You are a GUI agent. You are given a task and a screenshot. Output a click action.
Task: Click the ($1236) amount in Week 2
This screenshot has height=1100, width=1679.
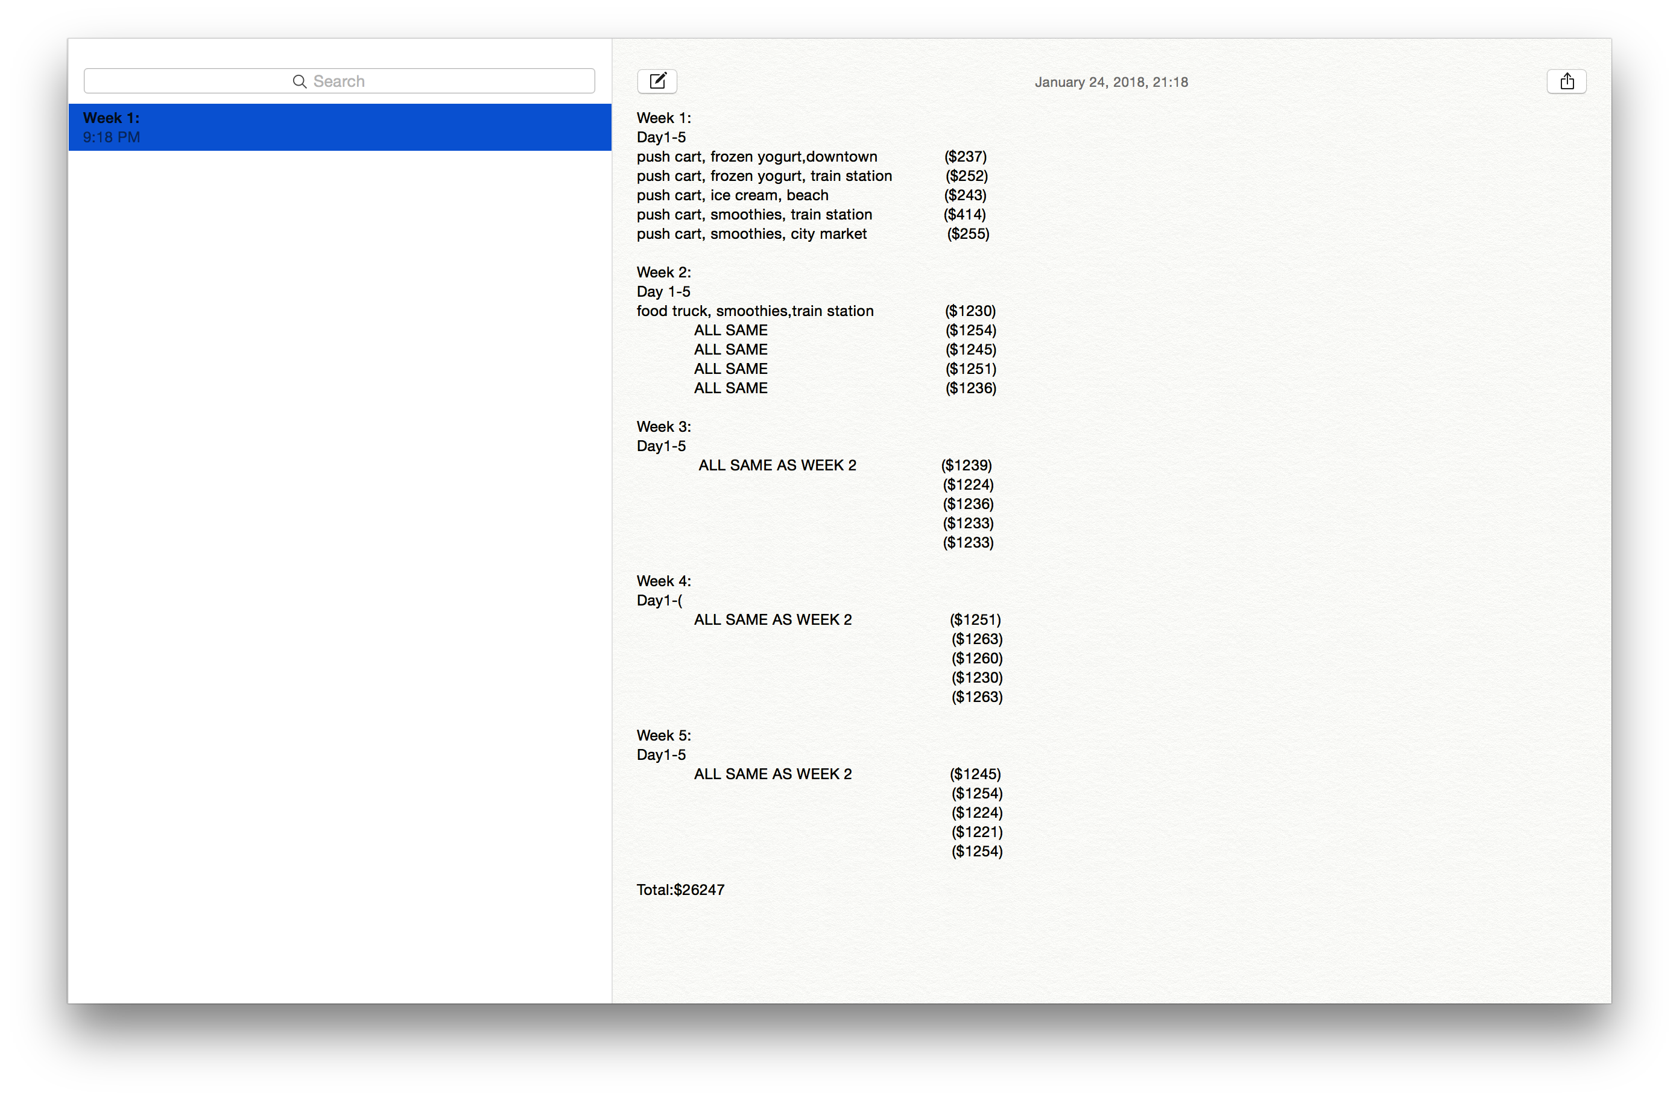pyautogui.click(x=971, y=388)
